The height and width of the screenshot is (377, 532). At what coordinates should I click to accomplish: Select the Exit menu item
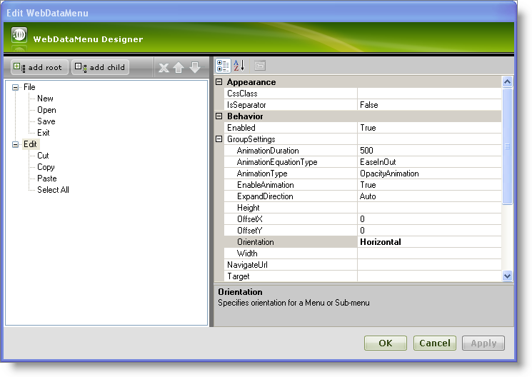click(44, 133)
